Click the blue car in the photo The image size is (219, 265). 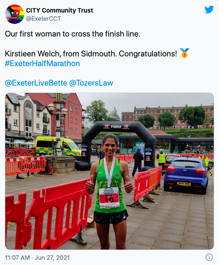tap(186, 175)
